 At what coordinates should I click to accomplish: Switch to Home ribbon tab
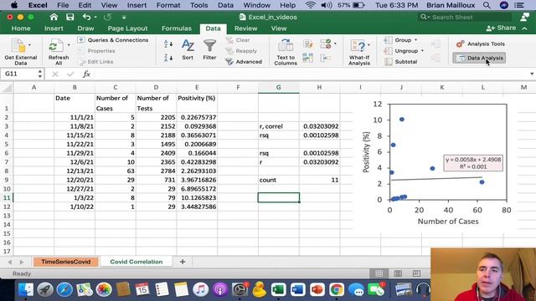click(21, 28)
